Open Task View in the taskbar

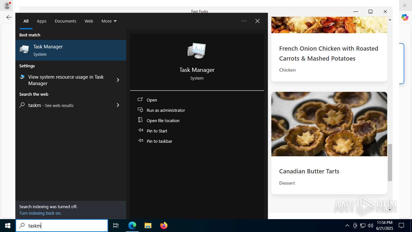point(116,226)
